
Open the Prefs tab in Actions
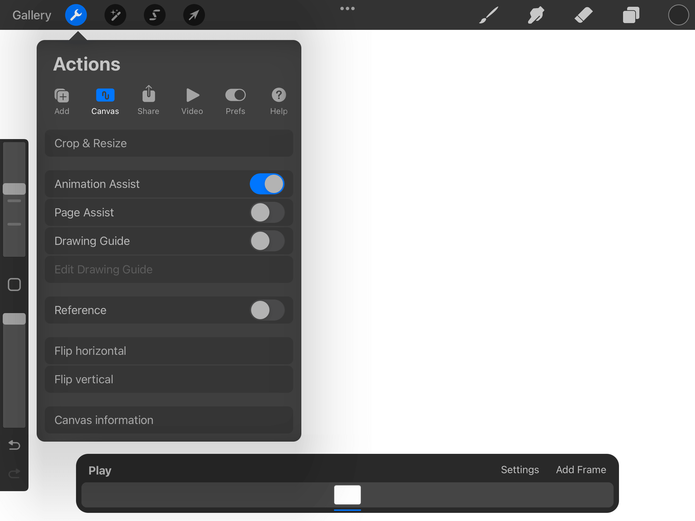point(235,100)
